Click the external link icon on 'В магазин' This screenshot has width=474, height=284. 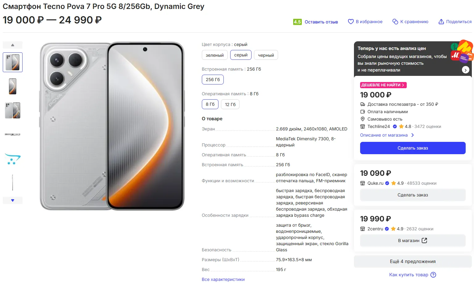pos(424,241)
